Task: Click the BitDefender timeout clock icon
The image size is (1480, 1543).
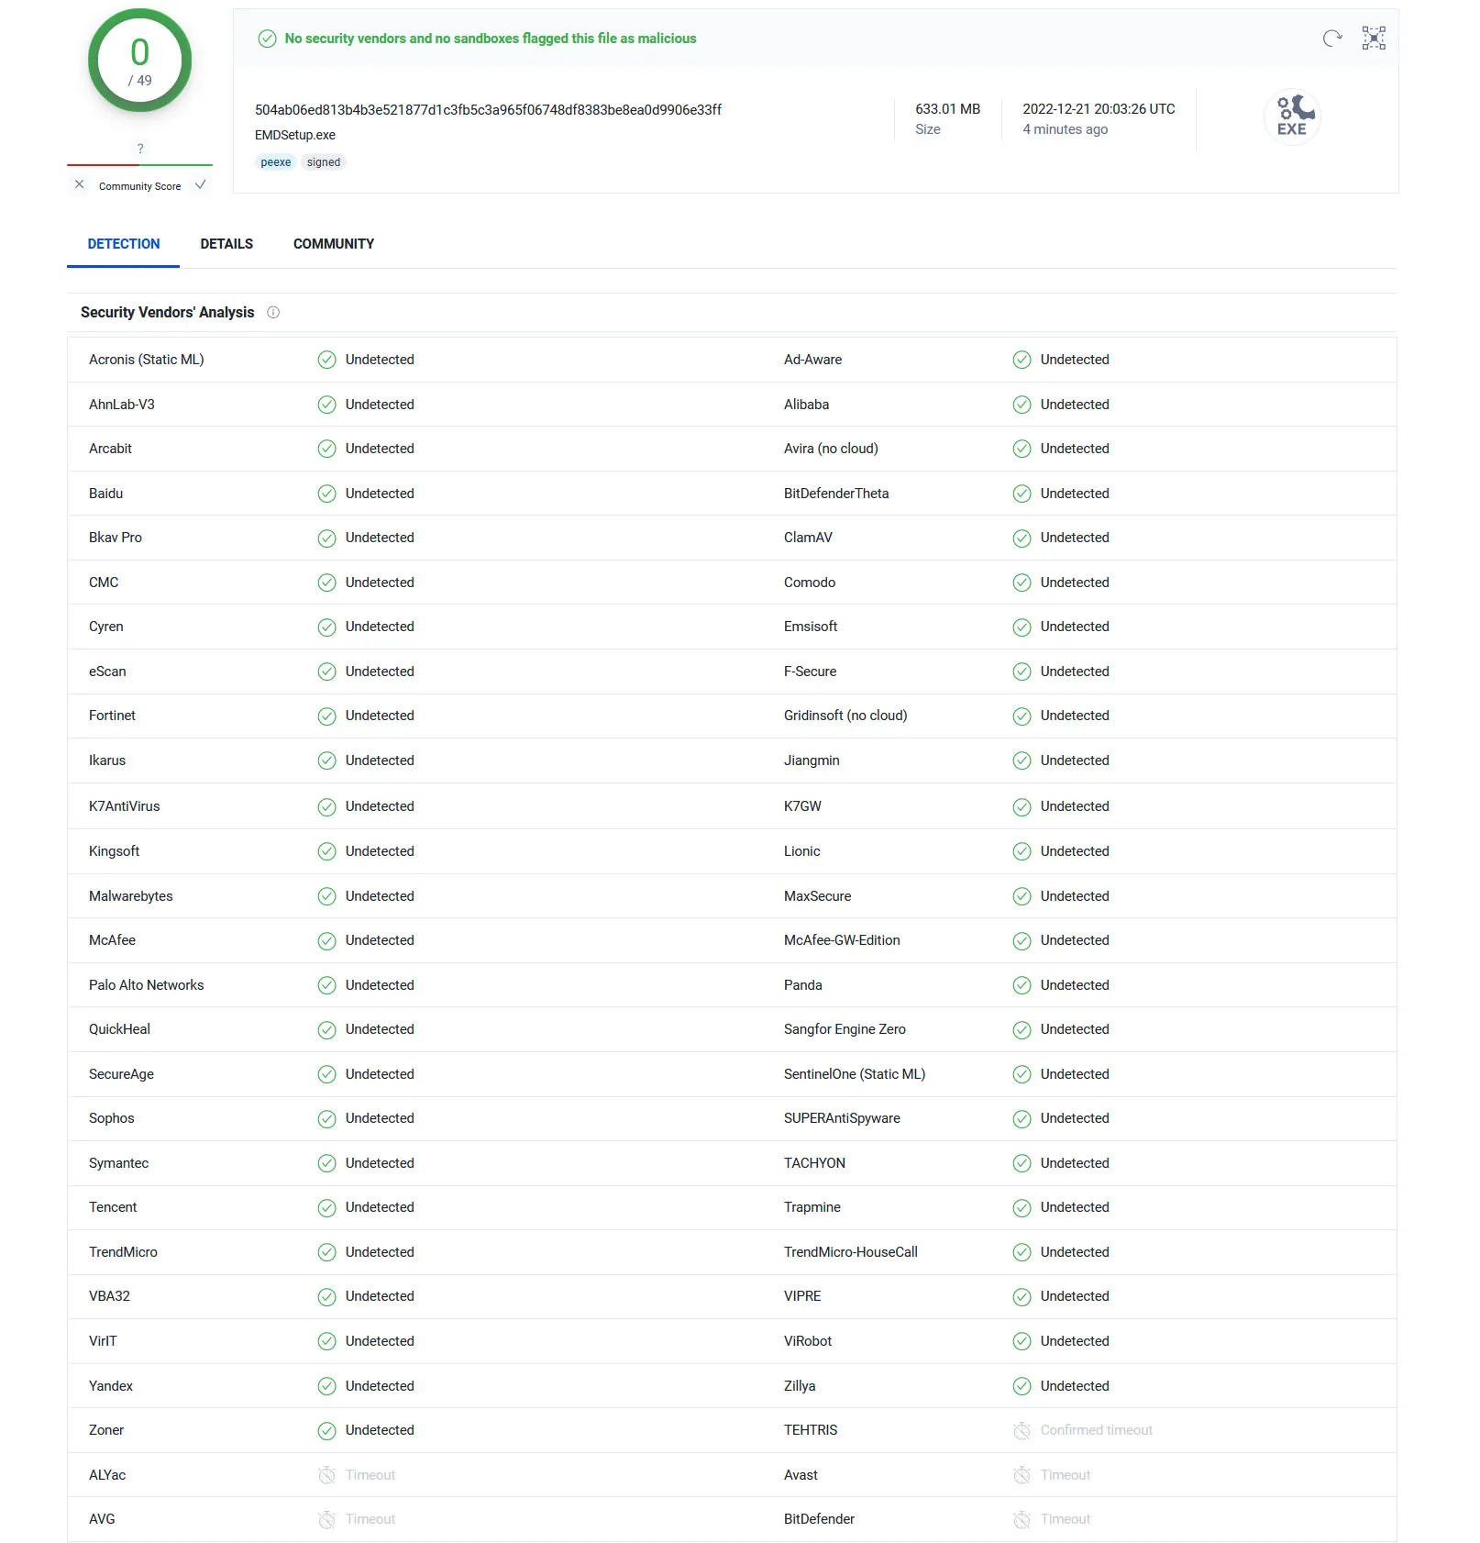Action: tap(1022, 1519)
